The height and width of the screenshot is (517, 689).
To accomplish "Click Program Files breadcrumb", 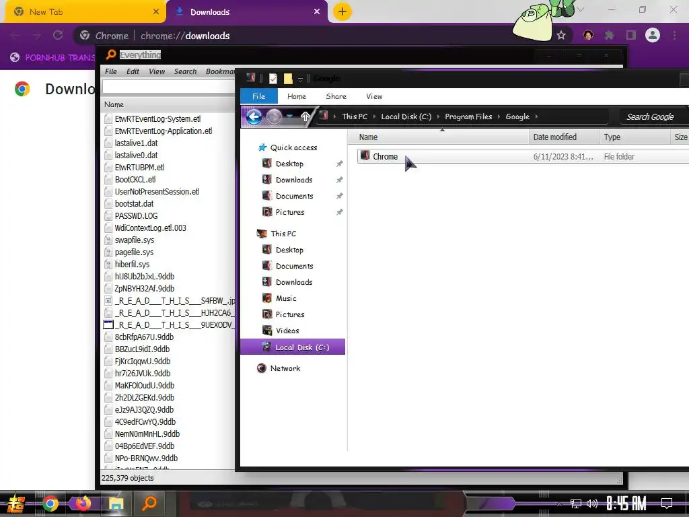I will pos(468,116).
